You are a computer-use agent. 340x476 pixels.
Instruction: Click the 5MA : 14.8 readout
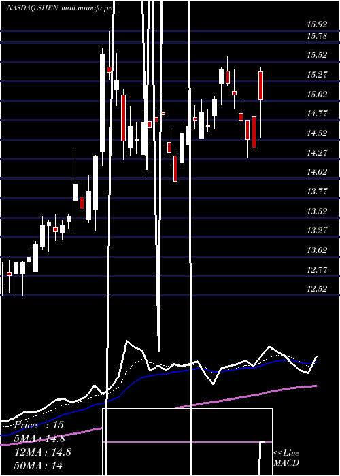39,439
